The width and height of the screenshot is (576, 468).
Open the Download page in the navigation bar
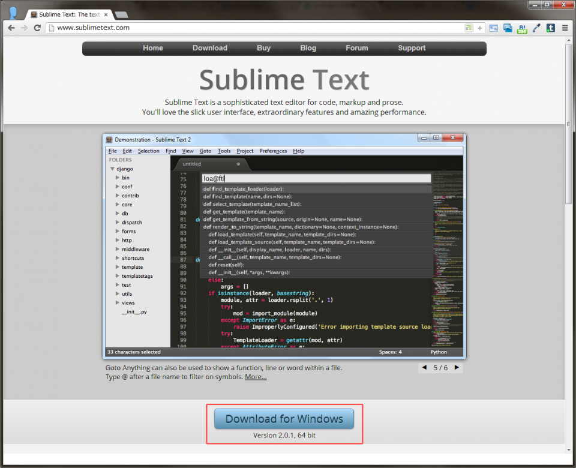(x=210, y=48)
